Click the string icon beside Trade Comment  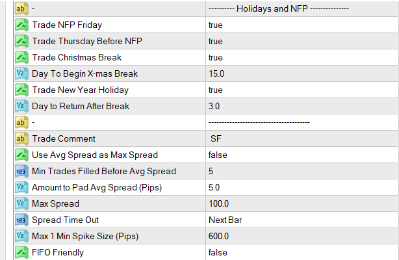pos(20,138)
